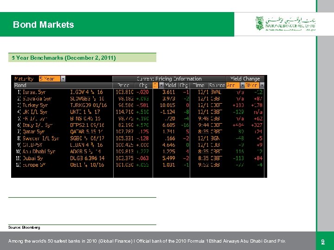Select the Europe 5Y bond row
The width and height of the screenshot is (334, 250).
click(x=140, y=165)
